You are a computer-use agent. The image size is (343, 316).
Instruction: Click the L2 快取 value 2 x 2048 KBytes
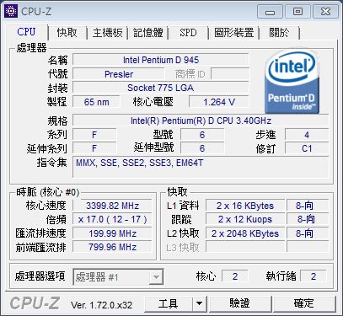pos(245,233)
